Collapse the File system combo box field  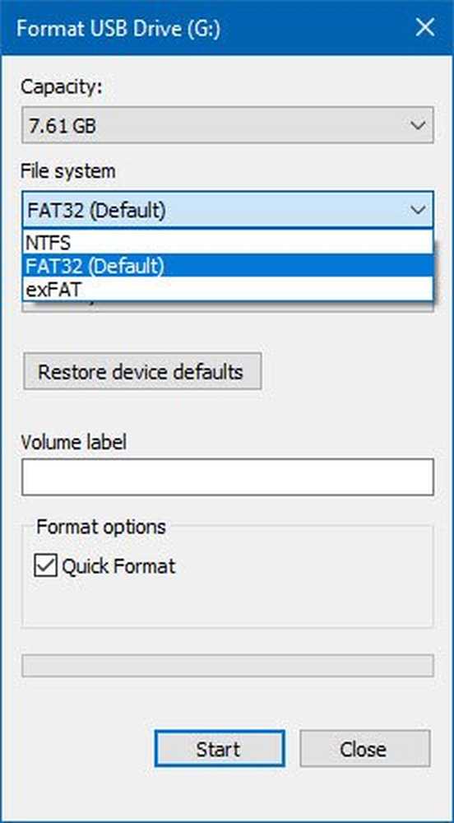point(228,210)
